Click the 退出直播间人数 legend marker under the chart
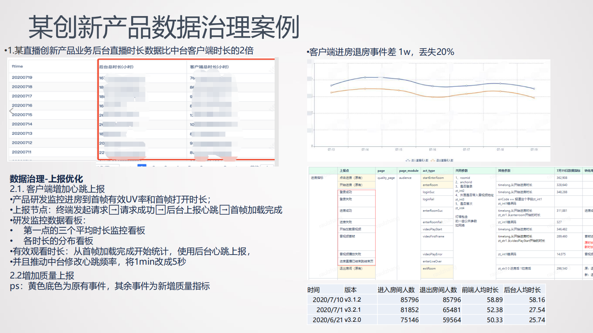 pyautogui.click(x=433, y=161)
